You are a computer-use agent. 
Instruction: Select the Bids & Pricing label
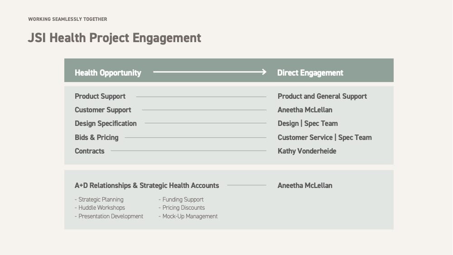click(x=96, y=137)
